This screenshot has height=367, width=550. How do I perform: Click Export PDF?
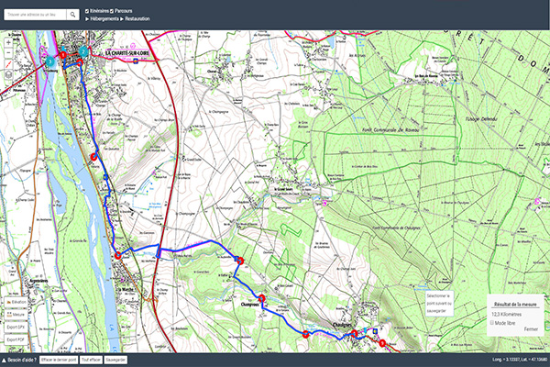coord(17,339)
